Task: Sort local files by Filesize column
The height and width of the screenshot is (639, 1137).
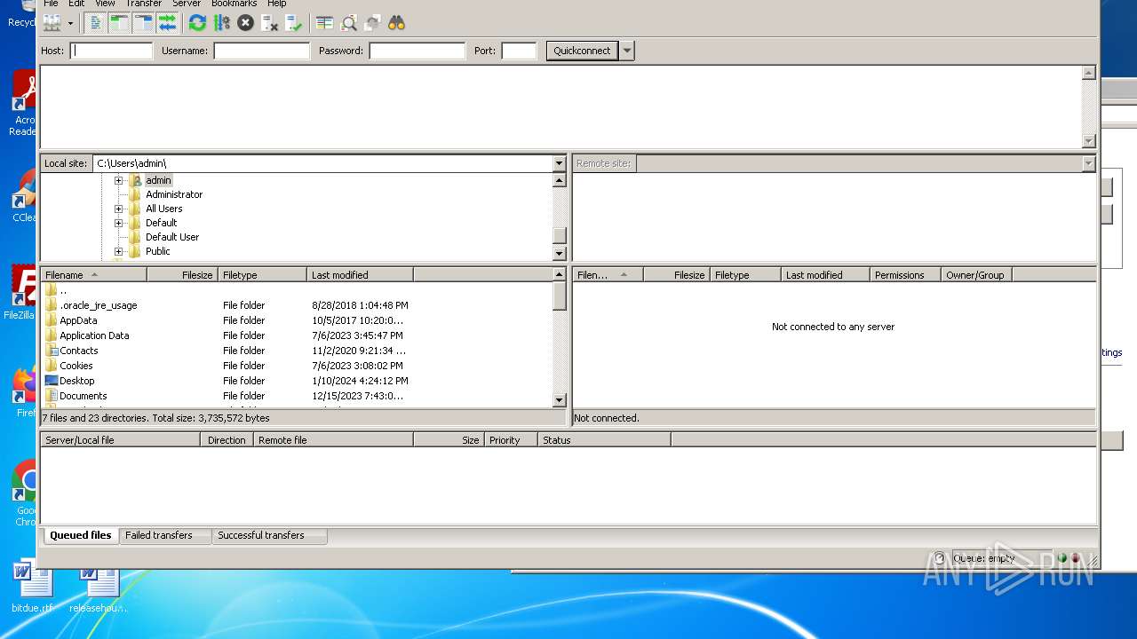Action: 182,275
